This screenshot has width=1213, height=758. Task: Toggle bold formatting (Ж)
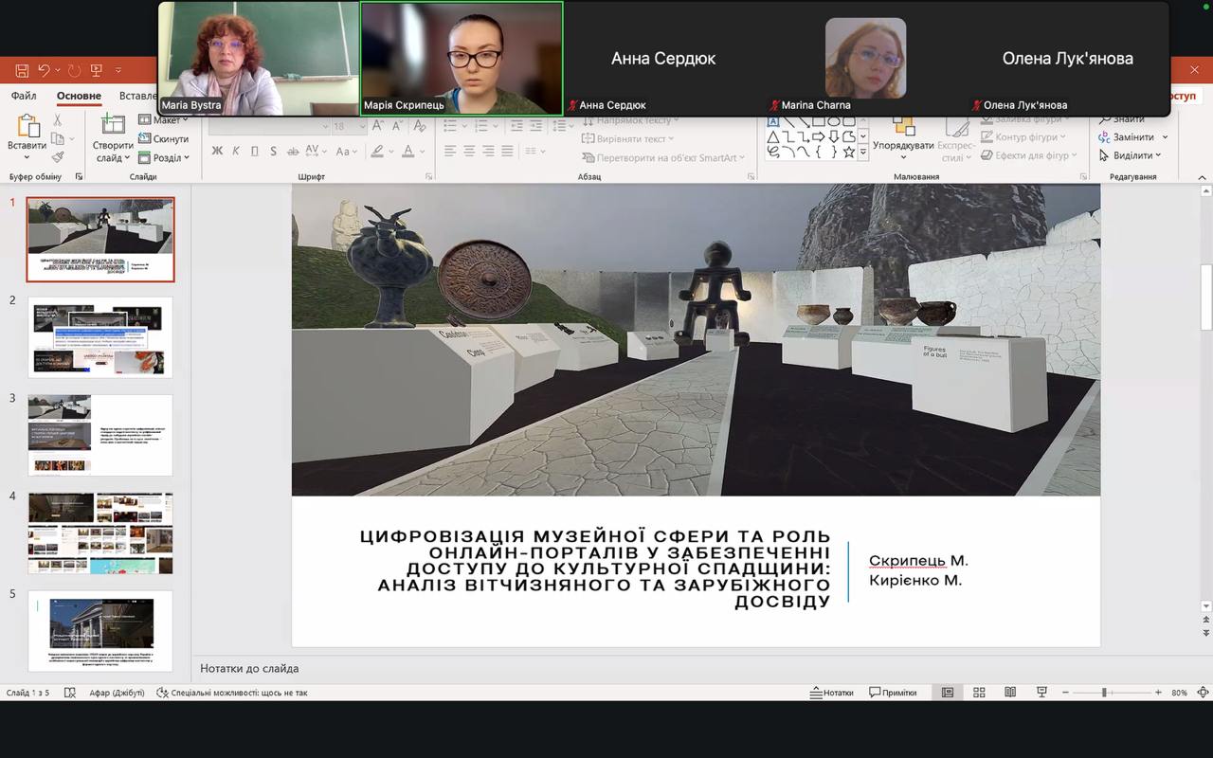coord(217,152)
